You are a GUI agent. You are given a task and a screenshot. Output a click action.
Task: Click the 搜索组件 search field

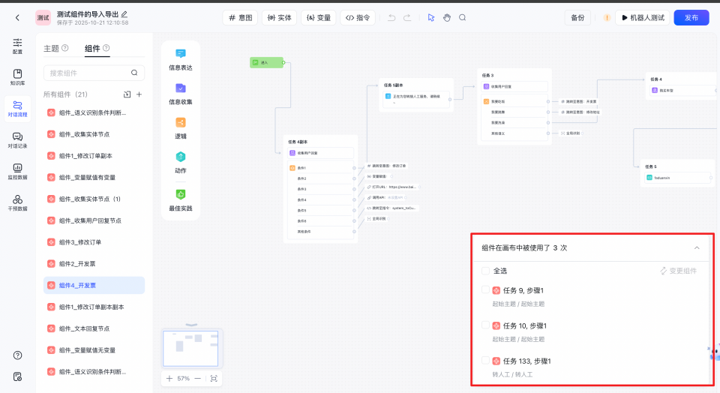point(87,73)
